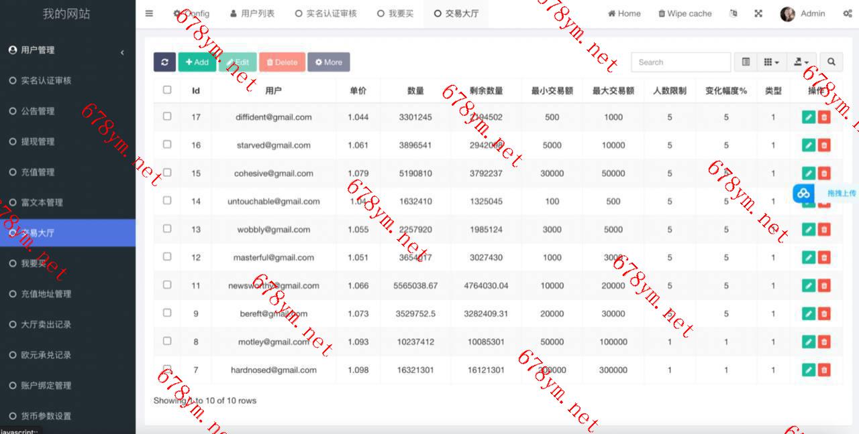Toggle the sidebar hamburger menu icon

pos(149,13)
